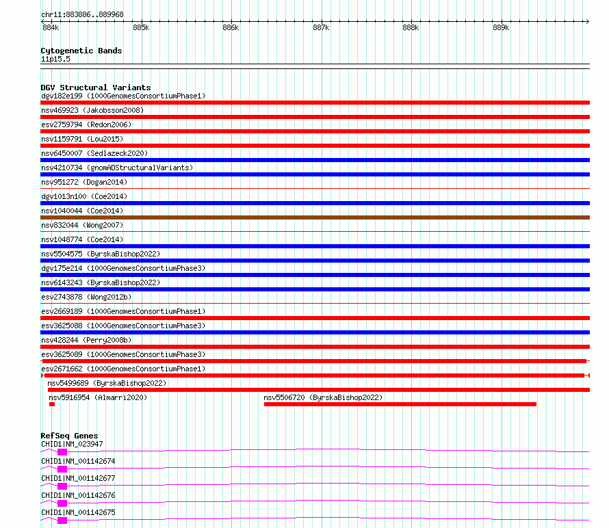
Task: Click the RefSeq Genes track title
Action: 69,436
